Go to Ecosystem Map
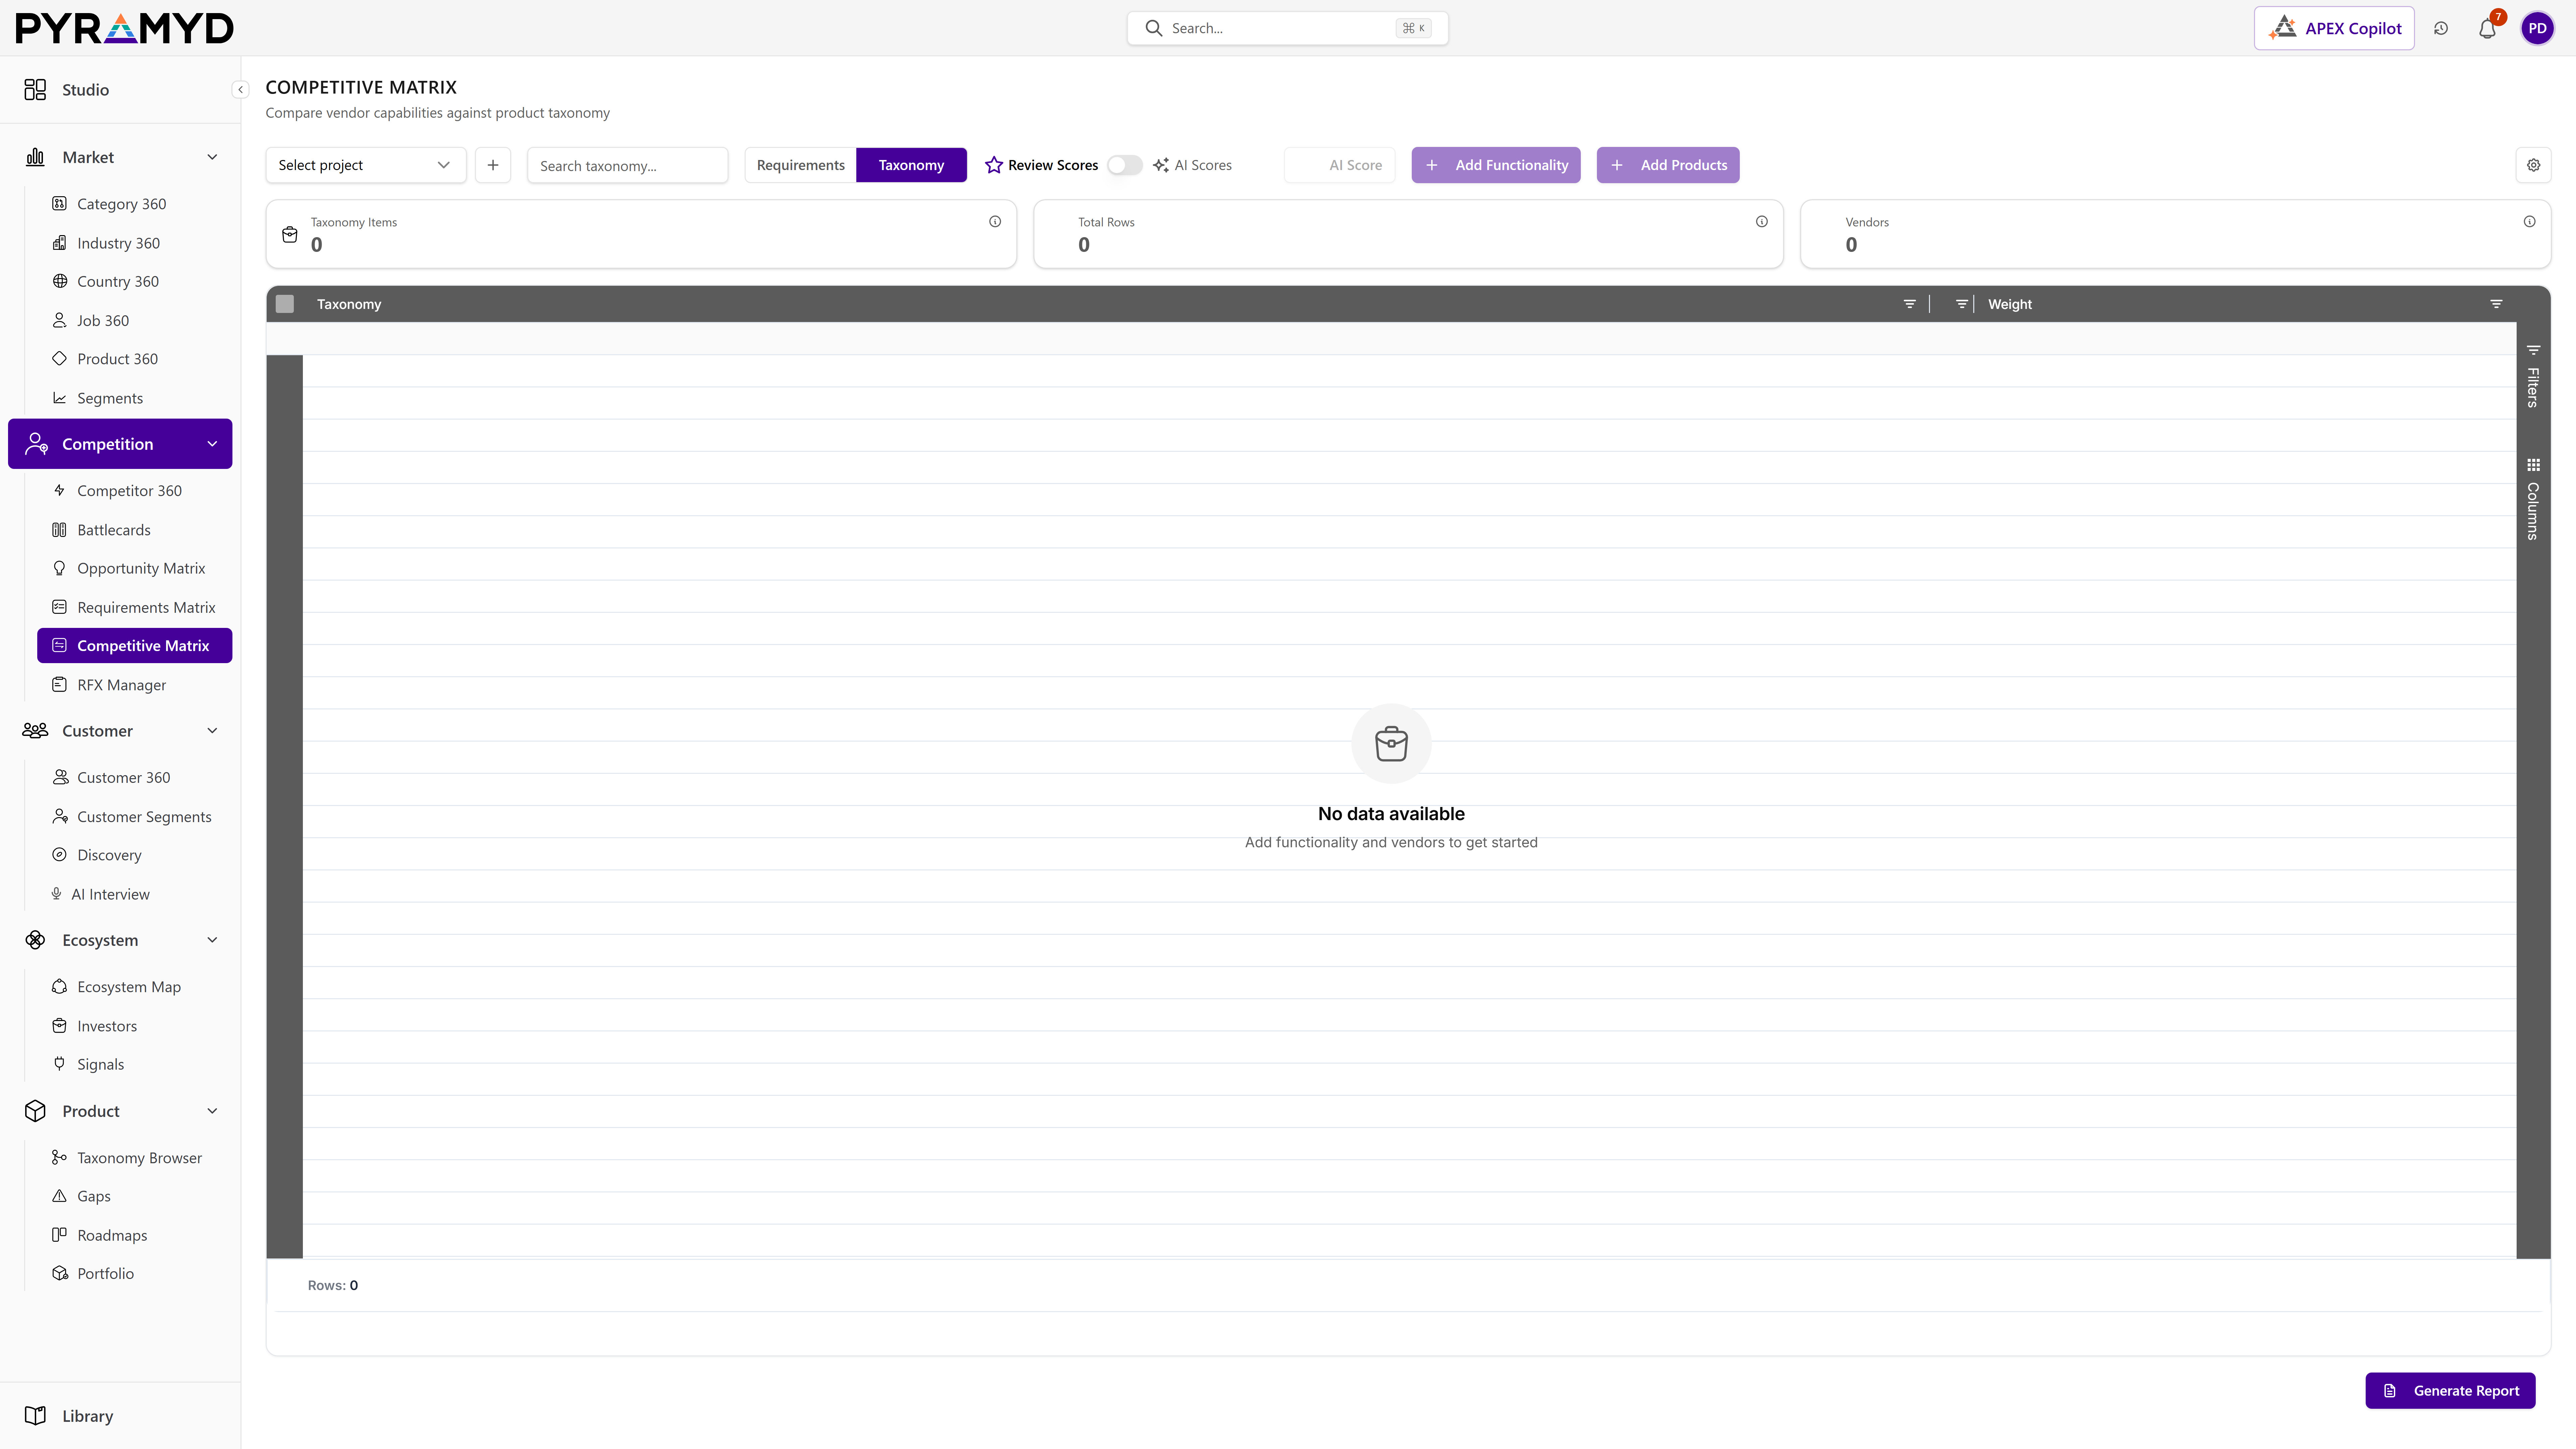This screenshot has width=2576, height=1449. point(129,987)
